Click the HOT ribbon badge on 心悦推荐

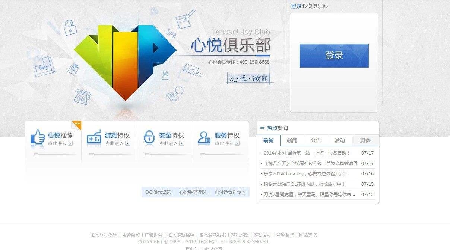click(x=77, y=125)
